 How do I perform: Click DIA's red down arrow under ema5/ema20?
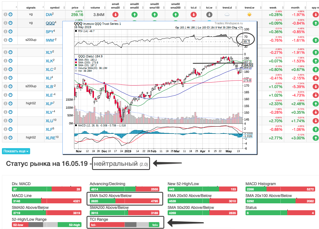(x=115, y=15)
